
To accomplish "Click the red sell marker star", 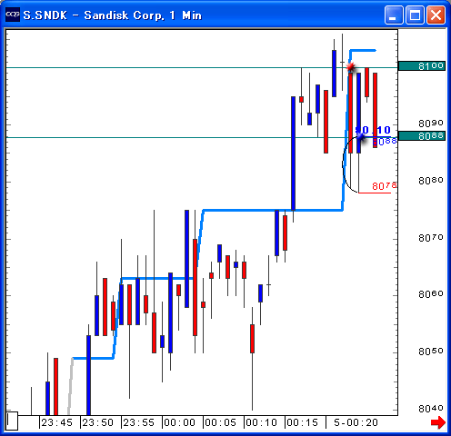I will tap(351, 66).
